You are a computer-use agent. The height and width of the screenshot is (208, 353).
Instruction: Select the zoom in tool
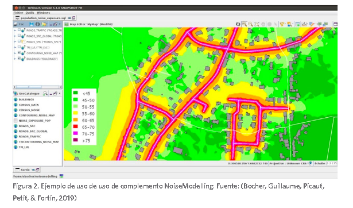pos(245,24)
